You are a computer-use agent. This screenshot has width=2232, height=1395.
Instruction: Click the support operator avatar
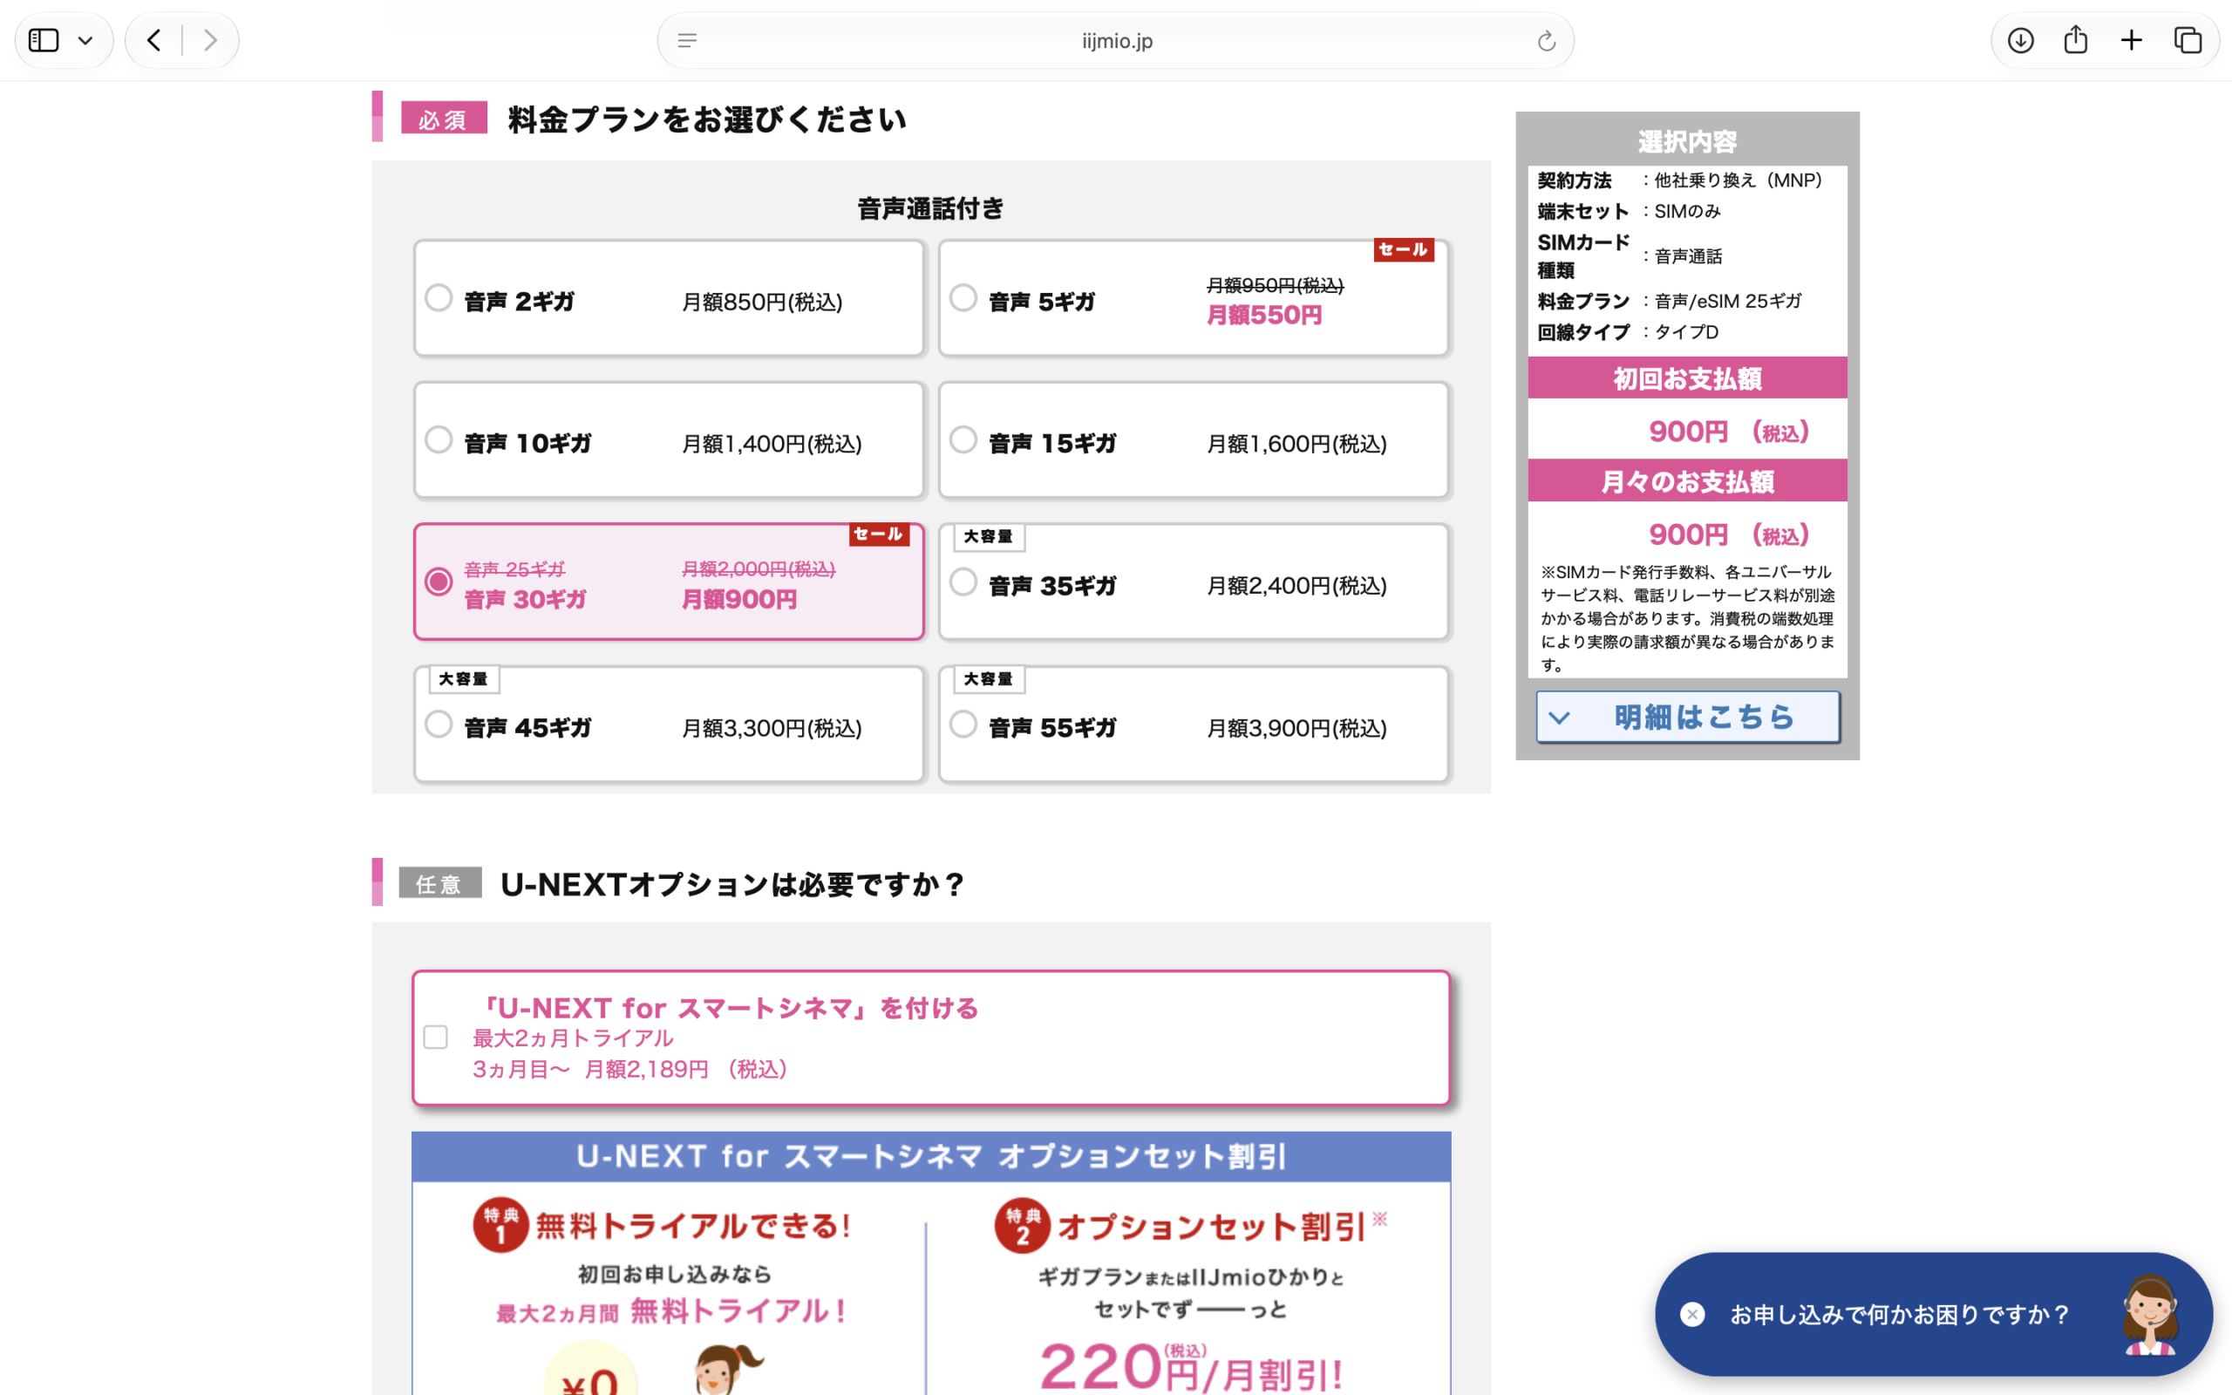pyautogui.click(x=2150, y=1315)
